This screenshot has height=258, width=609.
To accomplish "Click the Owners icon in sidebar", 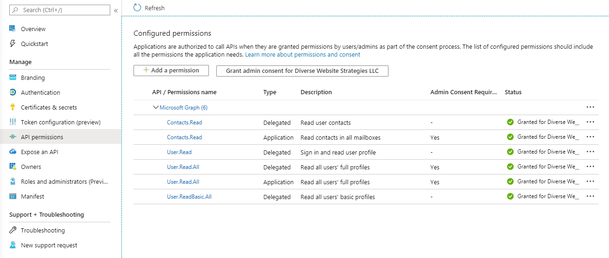I will (x=13, y=167).
